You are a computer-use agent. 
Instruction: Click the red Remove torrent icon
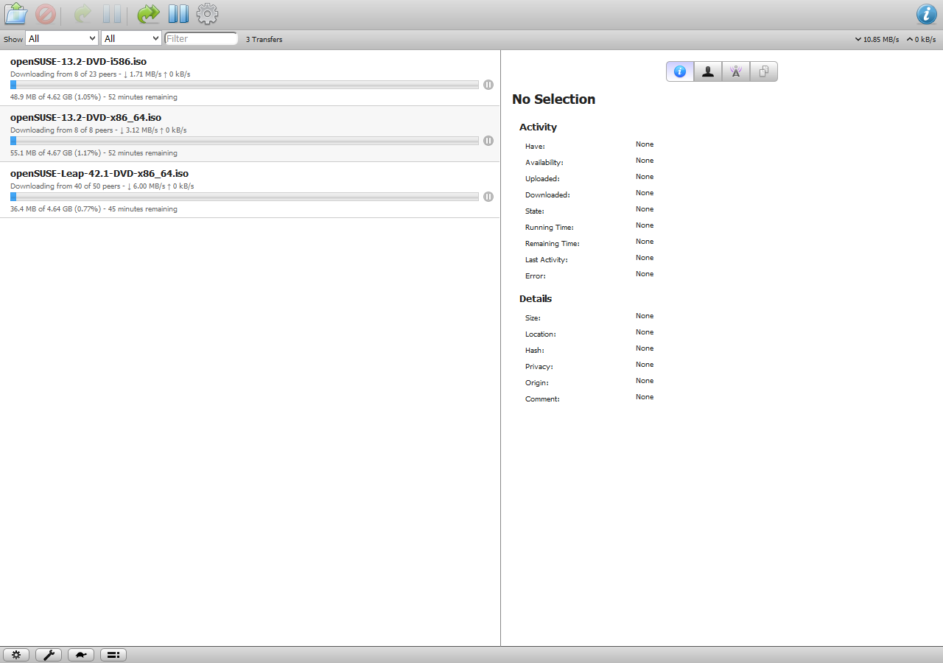click(x=46, y=14)
